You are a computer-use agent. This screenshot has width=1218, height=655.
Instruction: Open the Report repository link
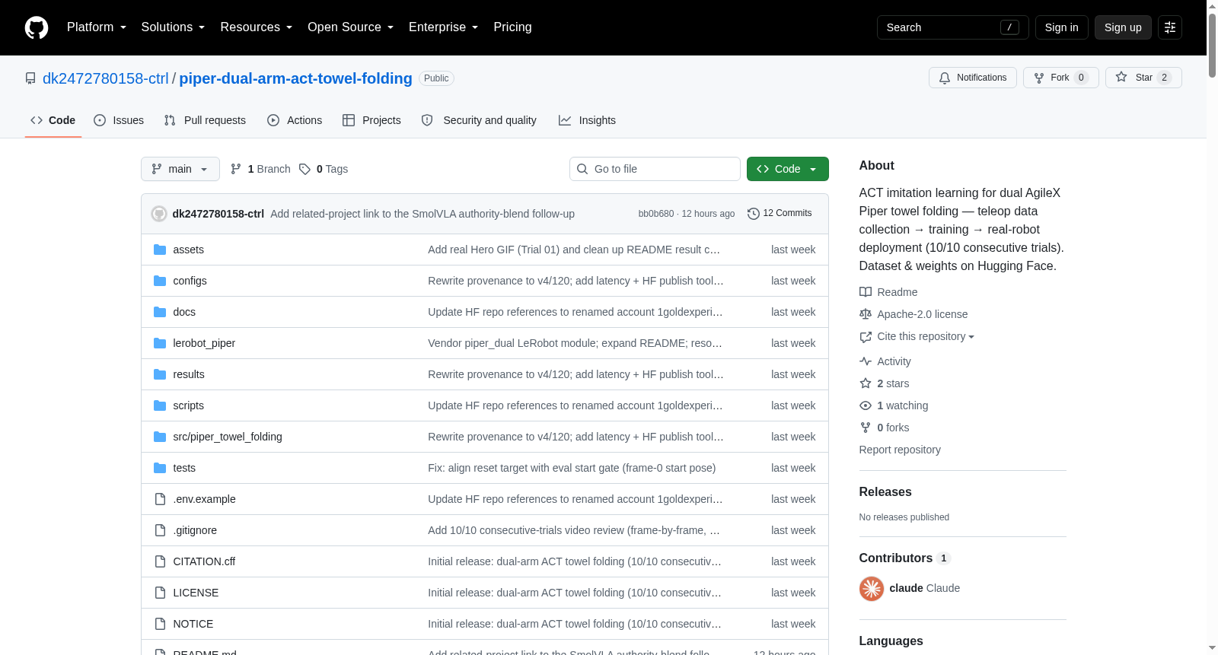[x=900, y=450]
